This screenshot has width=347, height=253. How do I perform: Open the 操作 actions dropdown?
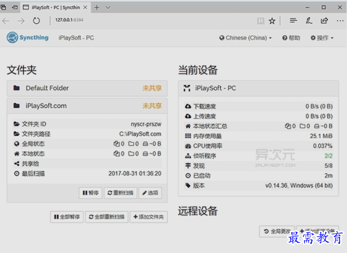tap(322, 38)
